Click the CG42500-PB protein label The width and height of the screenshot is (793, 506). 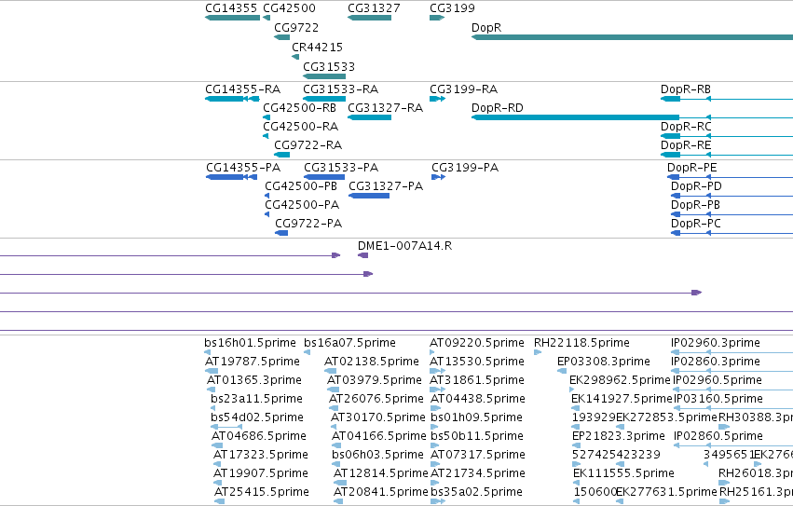coord(301,186)
